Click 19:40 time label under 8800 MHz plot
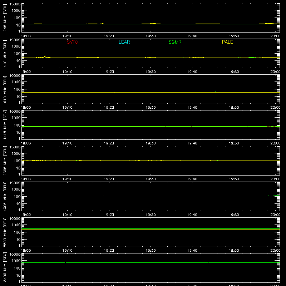 [192, 251]
